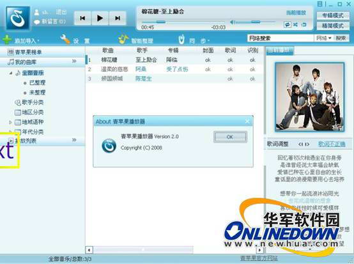The width and height of the screenshot is (354, 264).
Task: Adjust the volume slider
Action: [256, 22]
